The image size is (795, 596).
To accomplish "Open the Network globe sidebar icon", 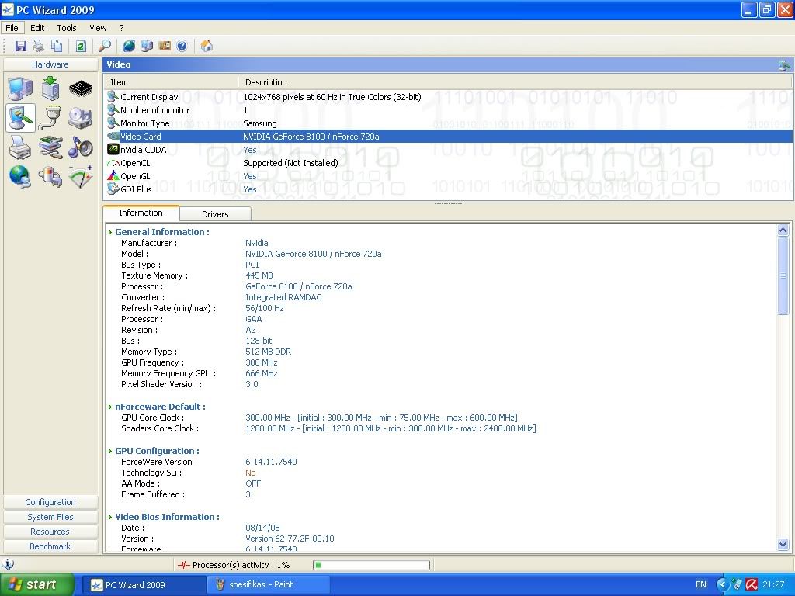I will coord(21,177).
